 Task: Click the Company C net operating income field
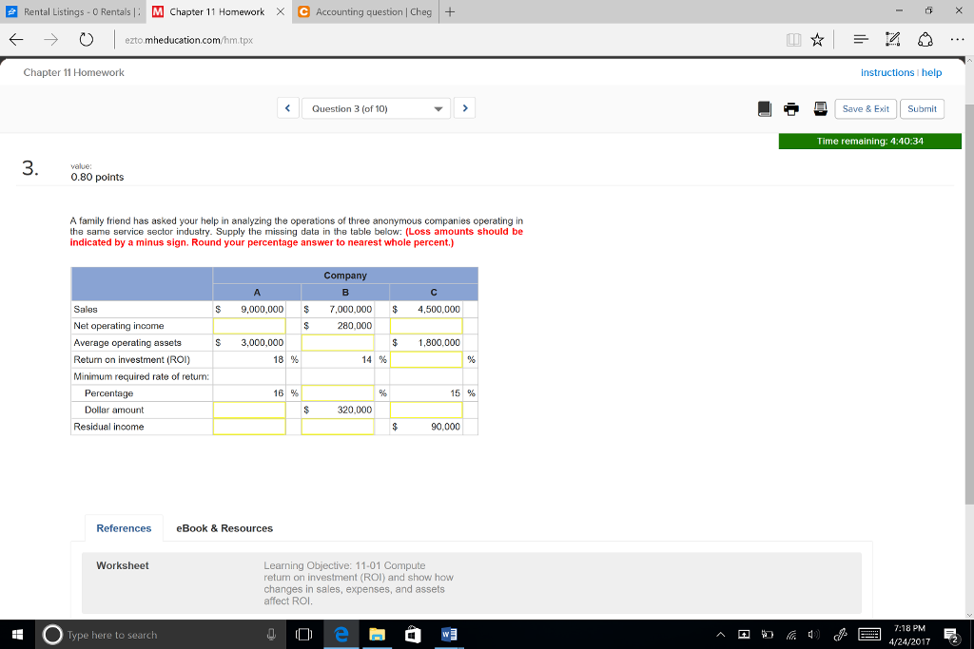426,326
